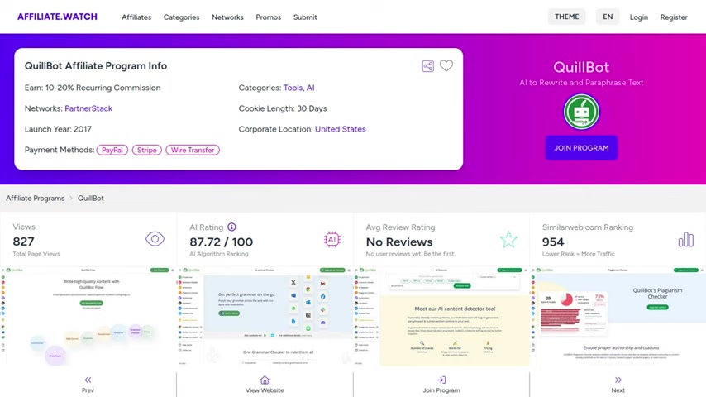
Task: Open the Categories menu item
Action: point(181,17)
